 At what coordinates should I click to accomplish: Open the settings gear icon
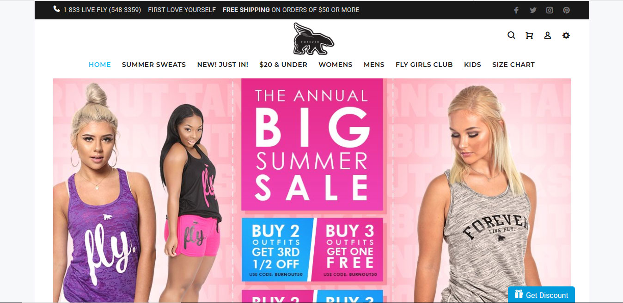566,36
